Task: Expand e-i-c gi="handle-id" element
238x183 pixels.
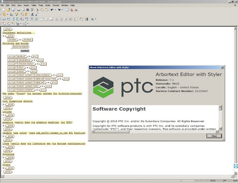Action: pyautogui.click(x=29, y=56)
